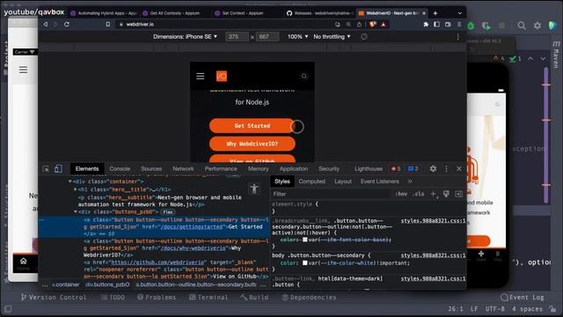Go back in browser history
Image resolution: width=563 pixels, height=317 pixels.
point(46,24)
